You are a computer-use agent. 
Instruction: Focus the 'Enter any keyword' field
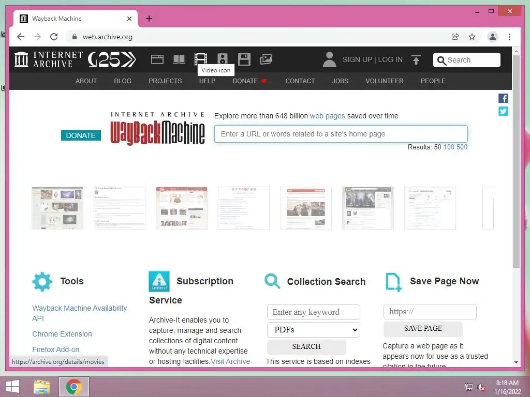tap(313, 312)
